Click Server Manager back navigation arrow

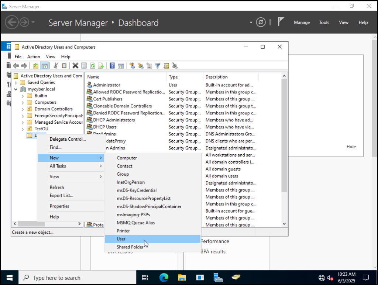[x=11, y=23]
